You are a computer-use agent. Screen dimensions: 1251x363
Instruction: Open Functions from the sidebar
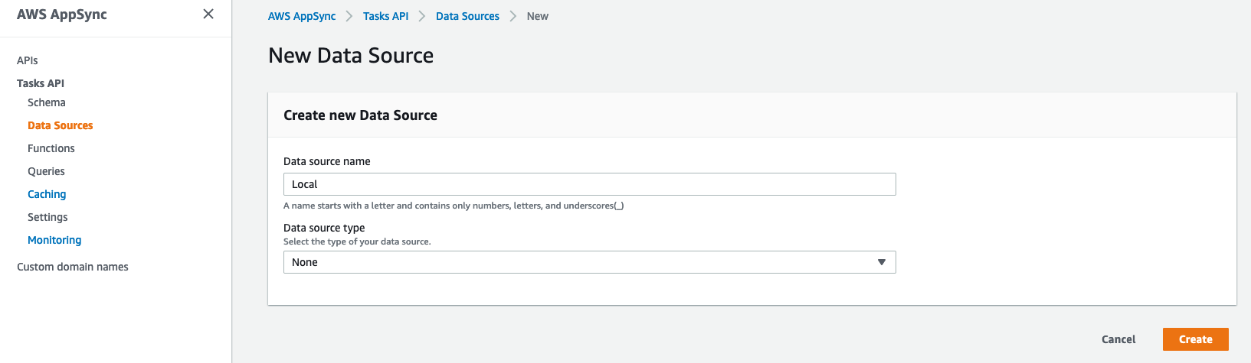coord(51,148)
